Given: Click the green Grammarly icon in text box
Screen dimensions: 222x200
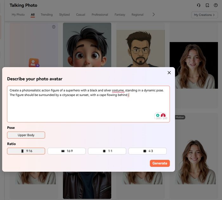Looking at the screenshot, I should pos(158,115).
